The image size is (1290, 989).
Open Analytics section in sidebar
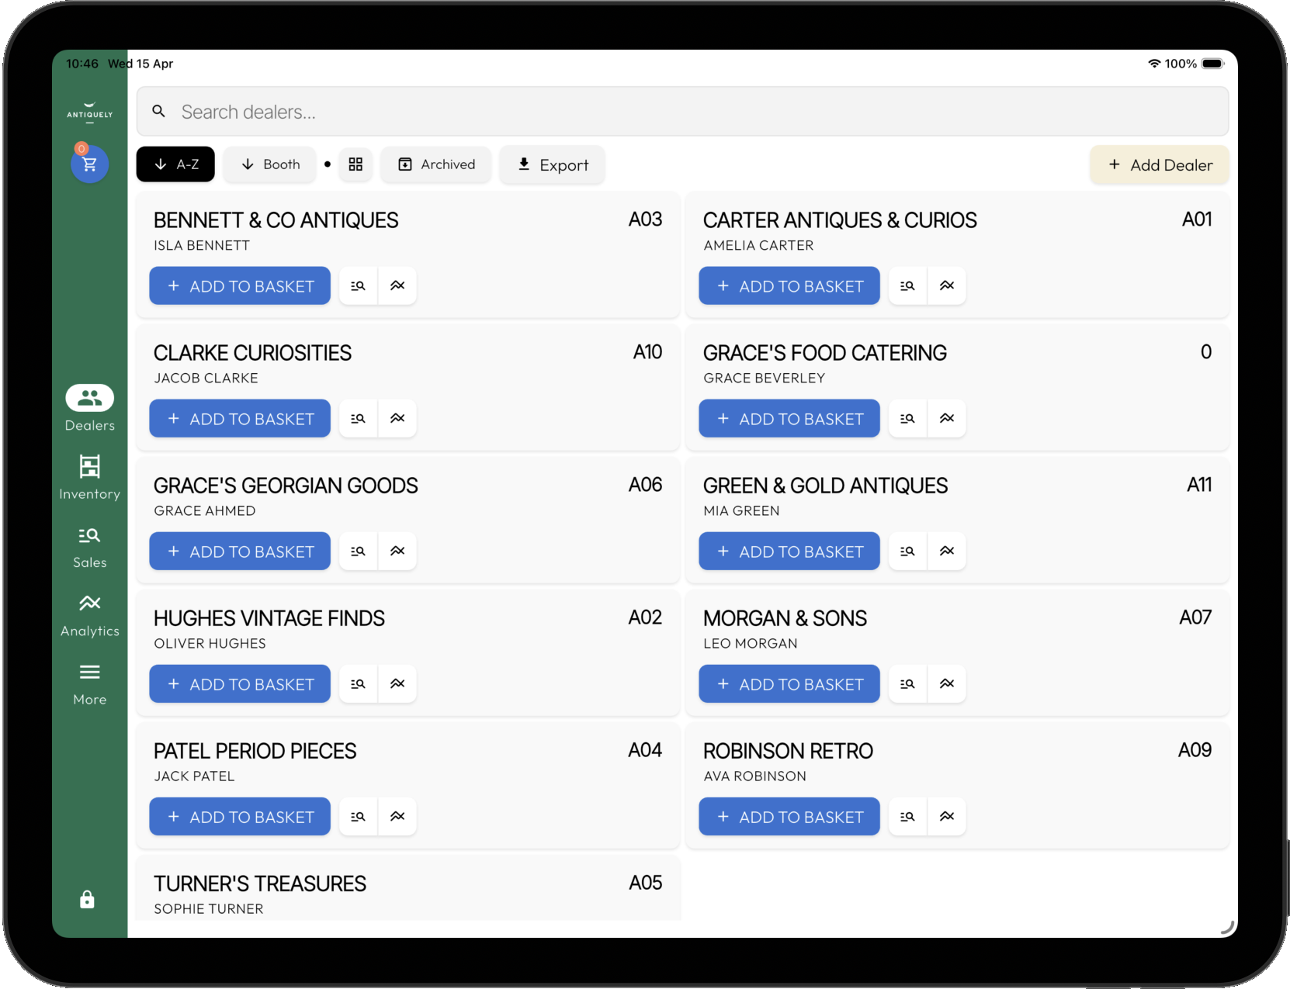point(90,616)
